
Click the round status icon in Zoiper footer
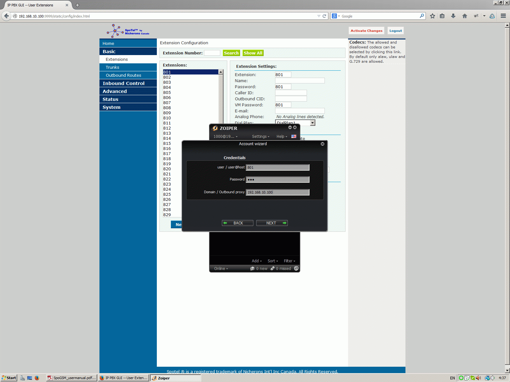tap(296, 268)
